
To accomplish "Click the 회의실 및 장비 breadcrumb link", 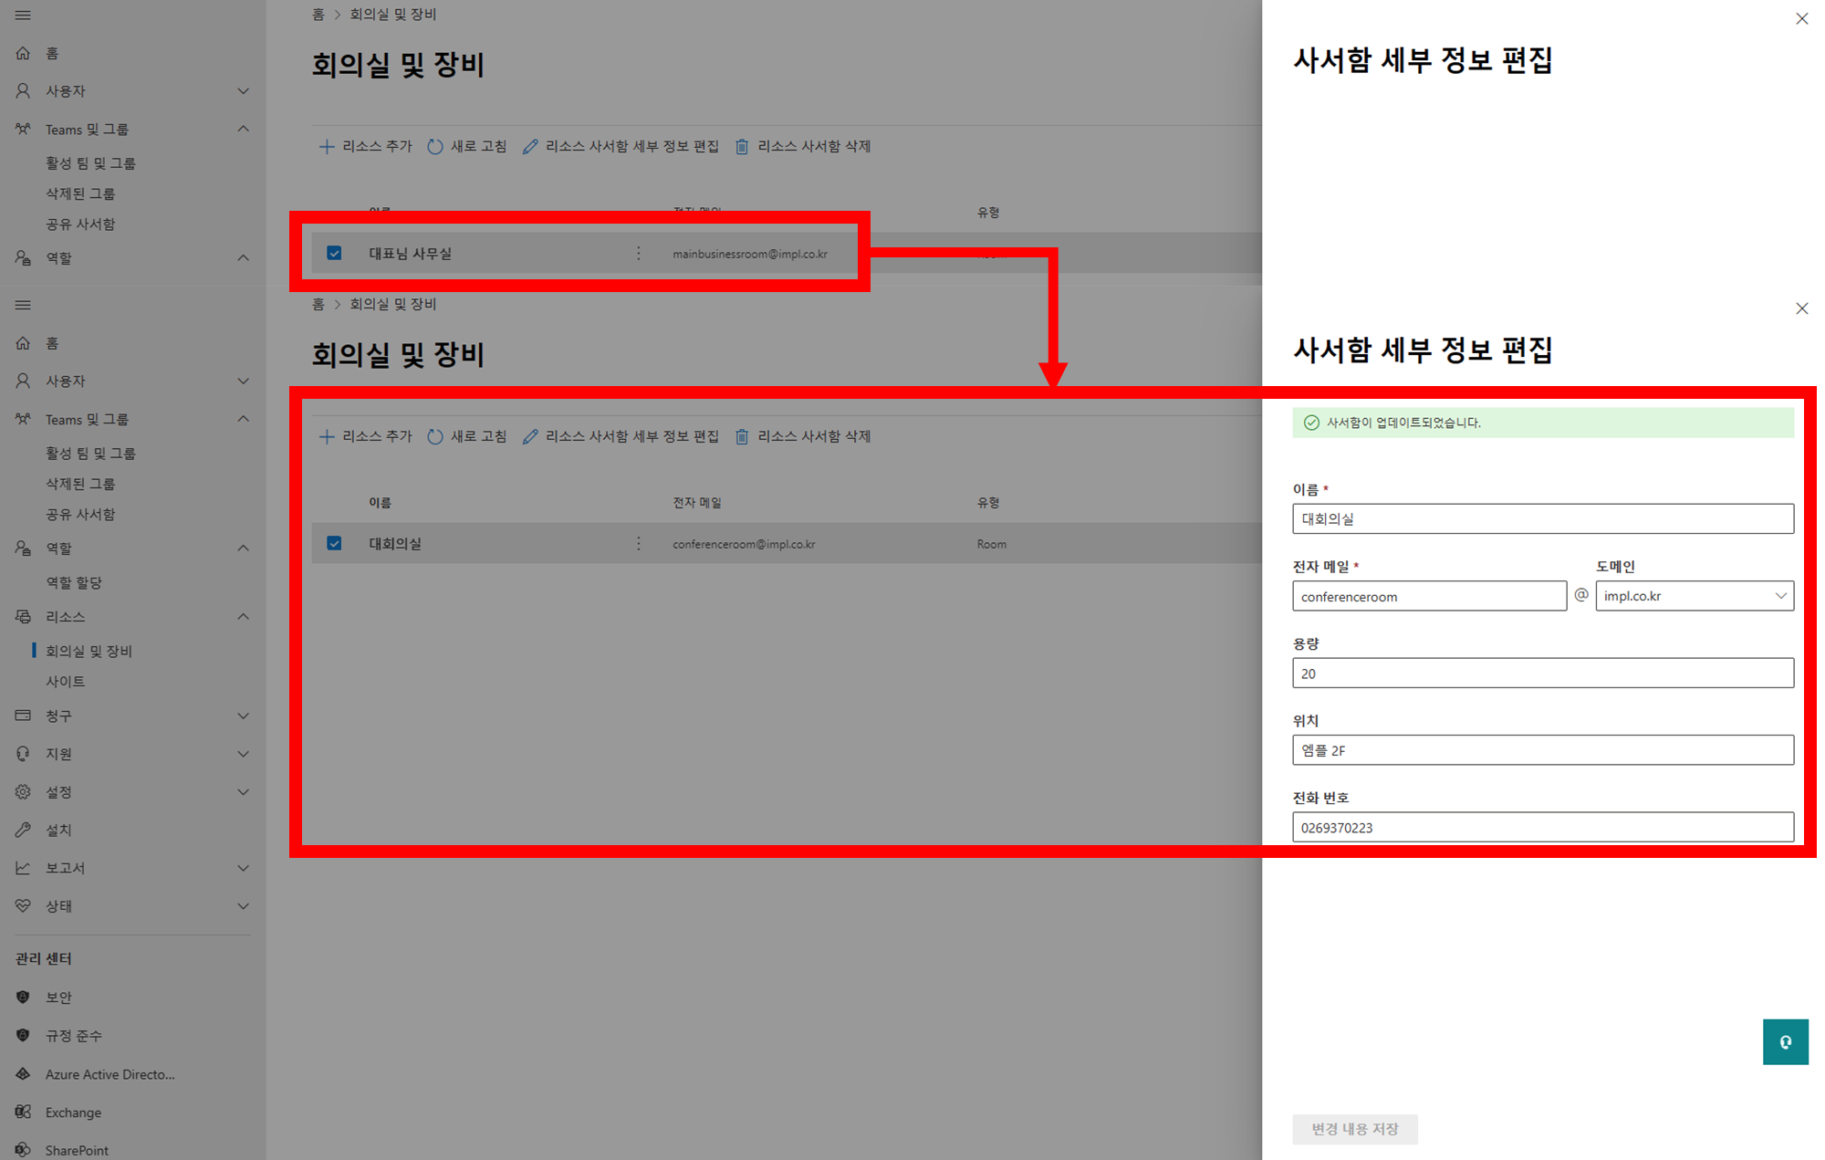I will [x=393, y=304].
